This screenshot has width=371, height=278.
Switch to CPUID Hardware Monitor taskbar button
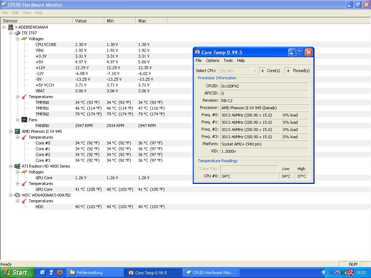coord(212,273)
